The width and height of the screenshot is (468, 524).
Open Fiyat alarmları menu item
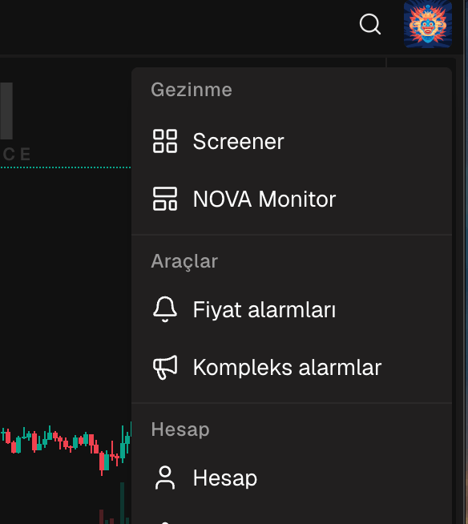[x=292, y=309]
